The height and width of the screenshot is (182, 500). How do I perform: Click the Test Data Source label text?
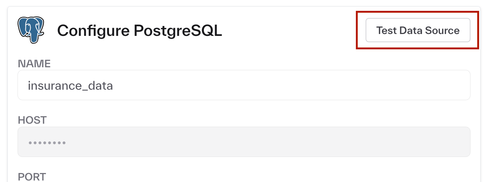pos(417,30)
